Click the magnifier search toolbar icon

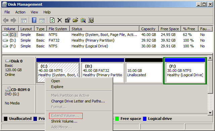(83, 20)
